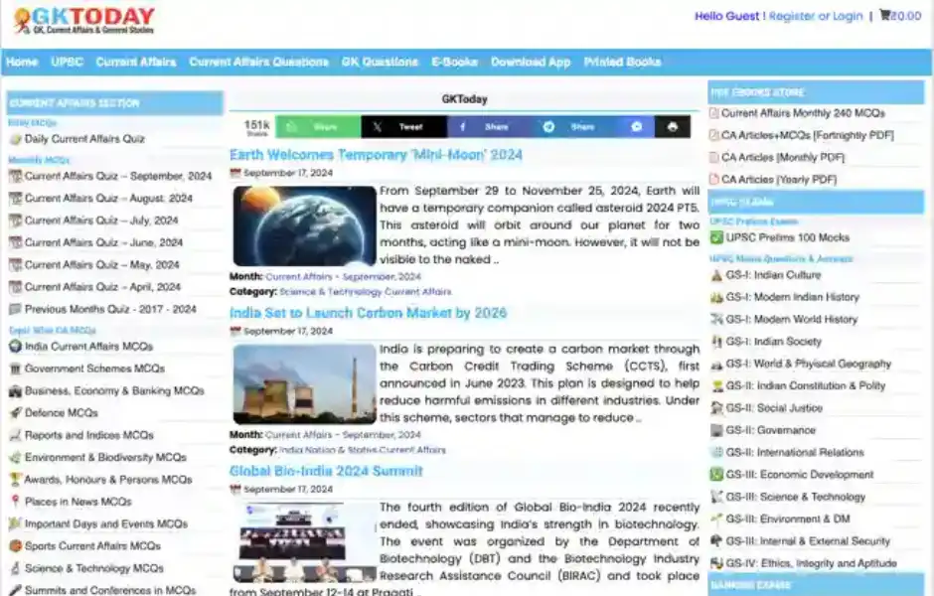Click the green icon beside UPSC Prelims 100 Mocks
The height and width of the screenshot is (596, 934).
[x=716, y=237]
